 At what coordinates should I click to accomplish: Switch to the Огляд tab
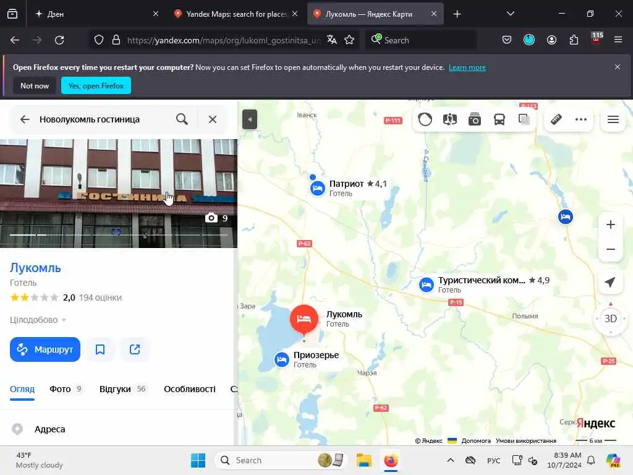point(22,389)
